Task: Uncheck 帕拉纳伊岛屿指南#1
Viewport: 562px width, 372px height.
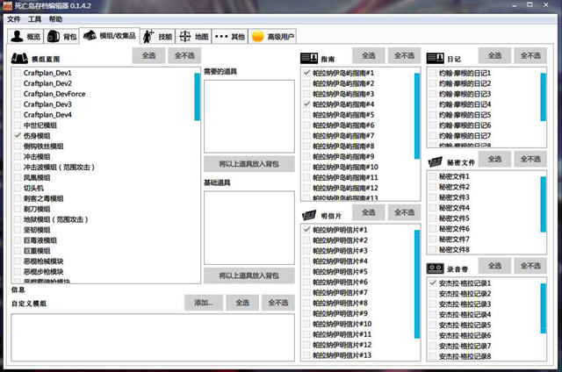Action: coord(306,73)
